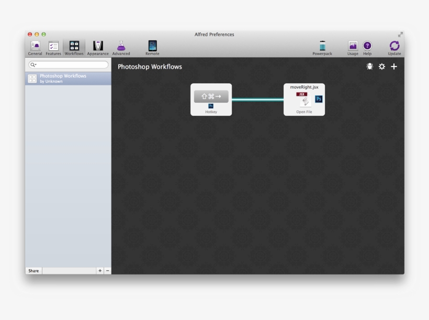
Task: Select Photoshop Workflows in sidebar
Action: 68,79
